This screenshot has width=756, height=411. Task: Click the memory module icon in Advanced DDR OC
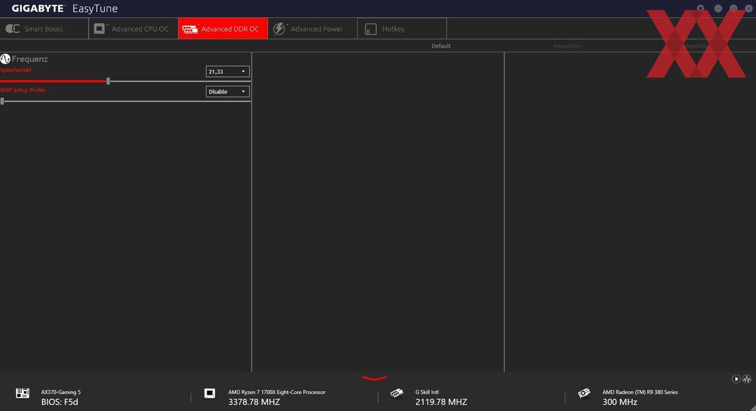190,29
